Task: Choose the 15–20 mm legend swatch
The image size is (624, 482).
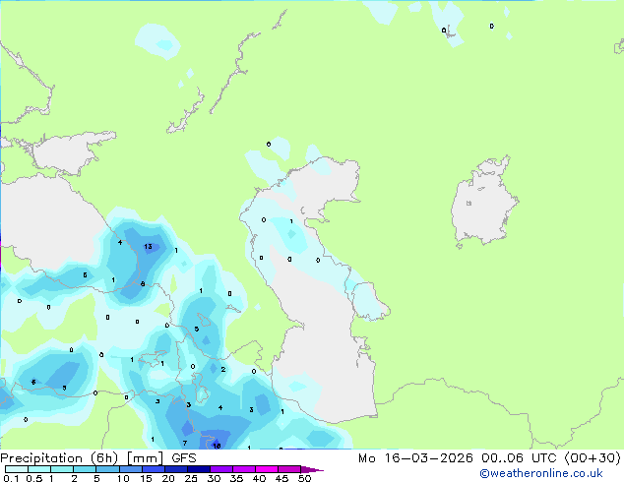Action: click(153, 469)
